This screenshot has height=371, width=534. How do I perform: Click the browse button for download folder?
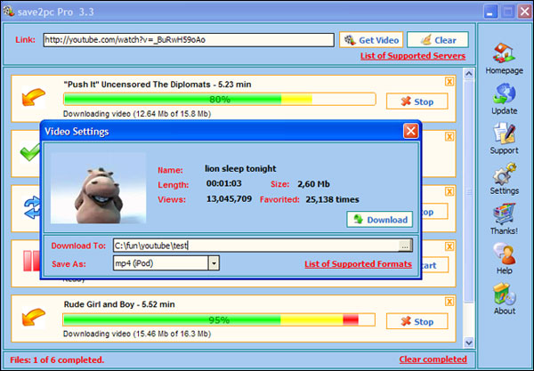pos(405,246)
